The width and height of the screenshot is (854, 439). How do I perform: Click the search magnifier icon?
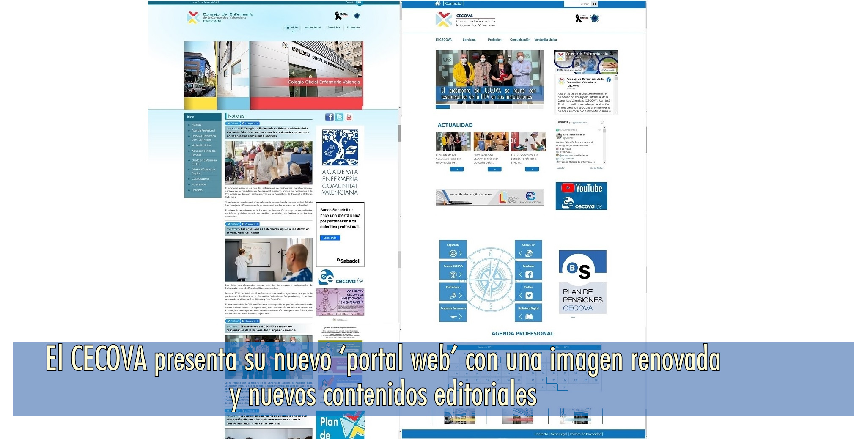pyautogui.click(x=594, y=4)
